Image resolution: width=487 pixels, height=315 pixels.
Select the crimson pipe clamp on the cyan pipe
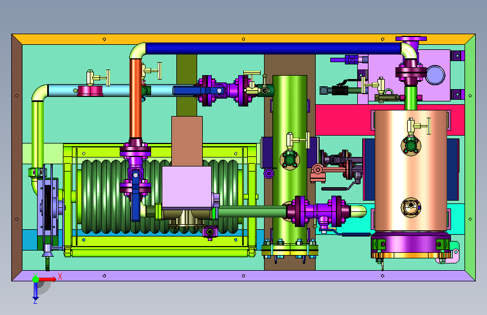[90, 91]
